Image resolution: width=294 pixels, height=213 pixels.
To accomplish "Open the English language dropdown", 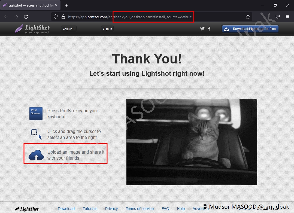I will [69, 29].
